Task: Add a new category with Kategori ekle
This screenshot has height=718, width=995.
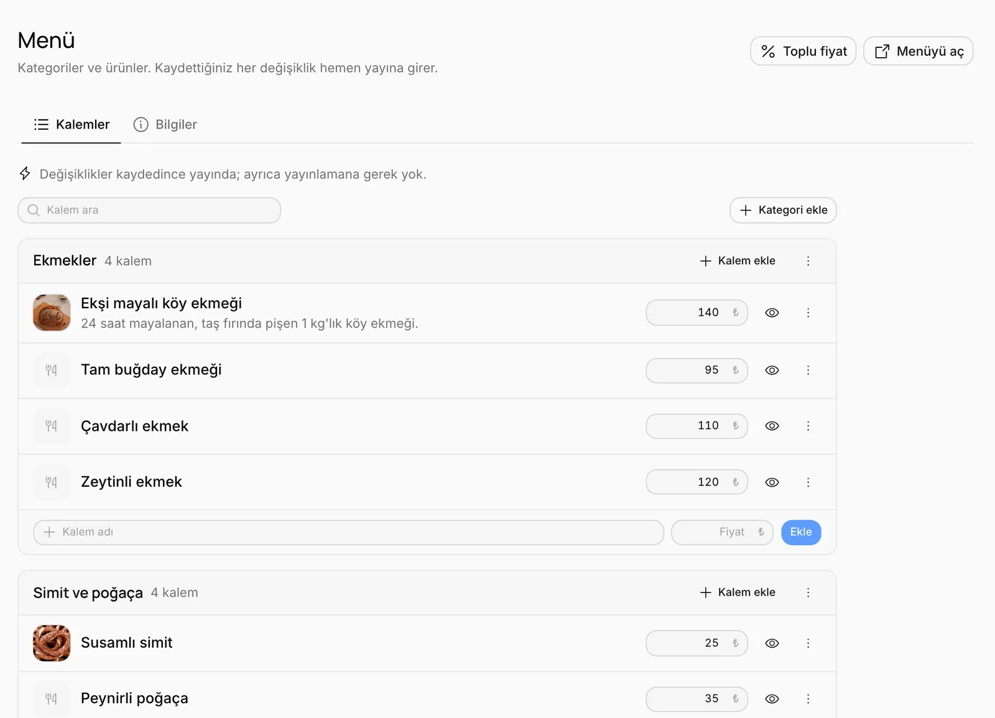Action: point(783,210)
